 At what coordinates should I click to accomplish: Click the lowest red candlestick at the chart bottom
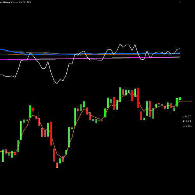[57, 165]
